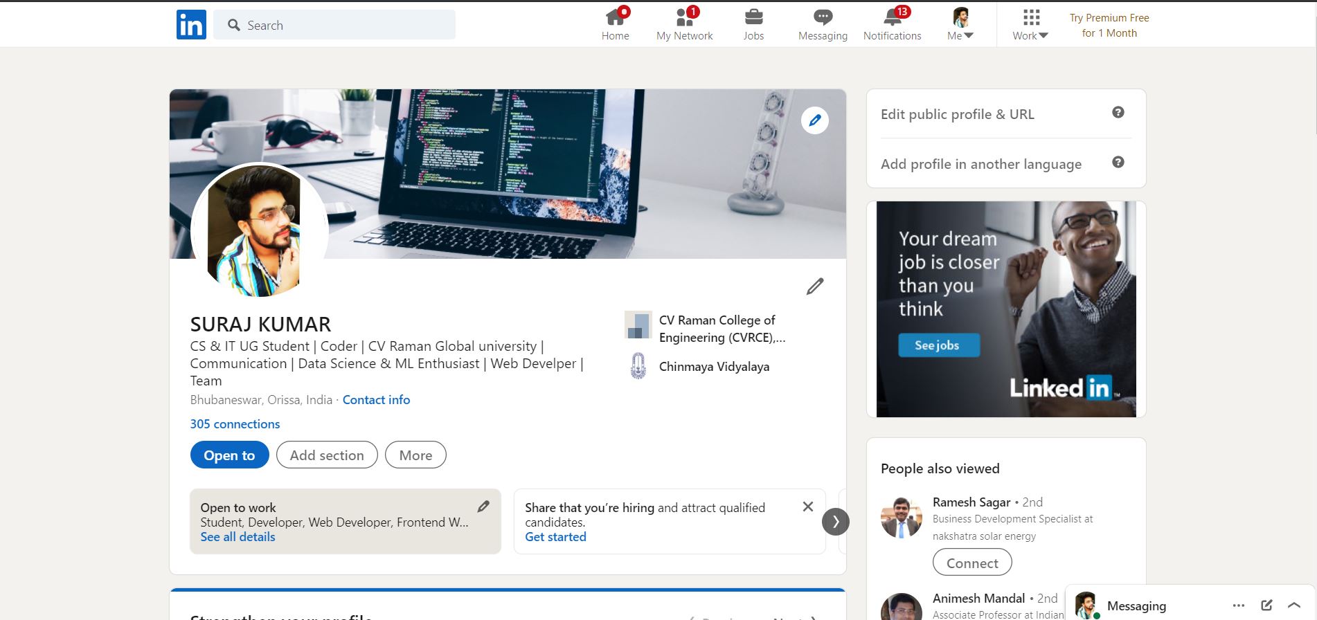Expand the Me account dropdown
1317x620 pixels.
point(960,25)
